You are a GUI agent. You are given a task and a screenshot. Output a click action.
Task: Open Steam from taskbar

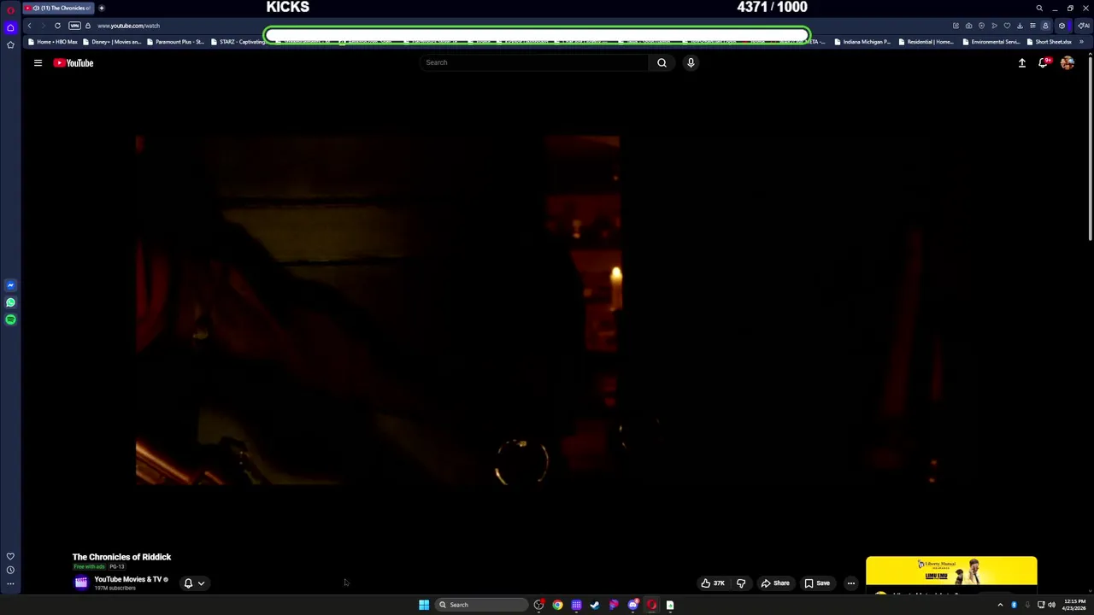595,605
